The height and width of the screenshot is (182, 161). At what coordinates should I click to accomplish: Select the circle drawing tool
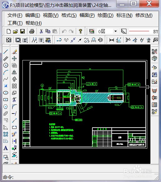pos(6,65)
